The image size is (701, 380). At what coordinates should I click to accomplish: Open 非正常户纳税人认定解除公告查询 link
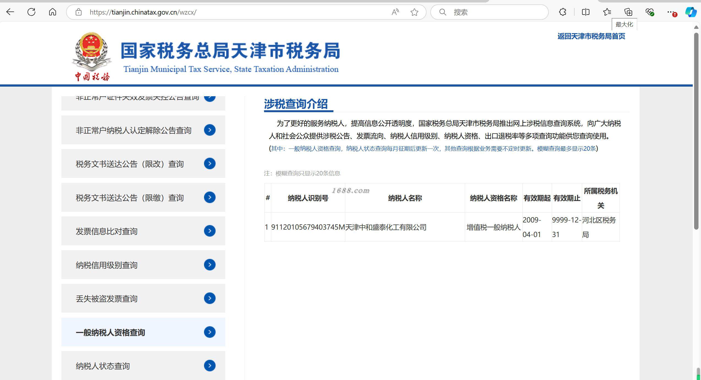(134, 130)
